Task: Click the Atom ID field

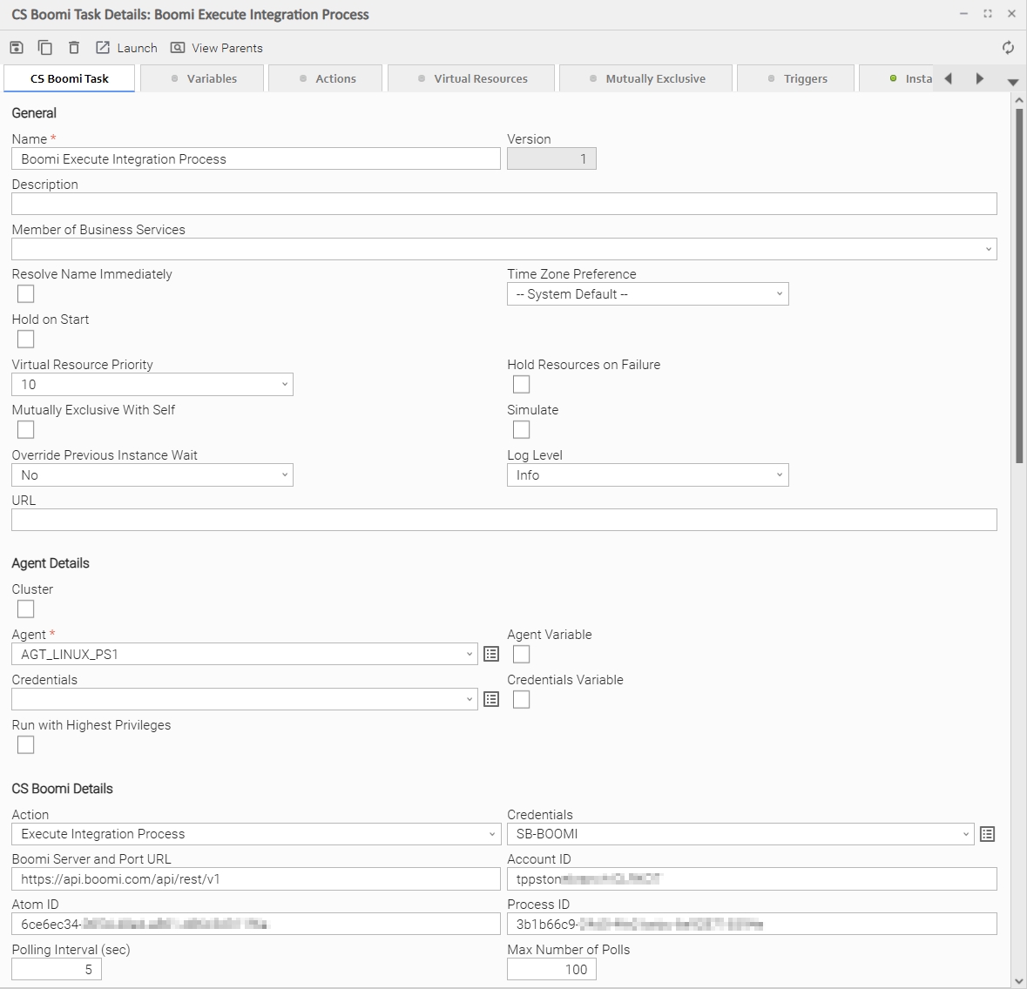Action: tap(256, 925)
